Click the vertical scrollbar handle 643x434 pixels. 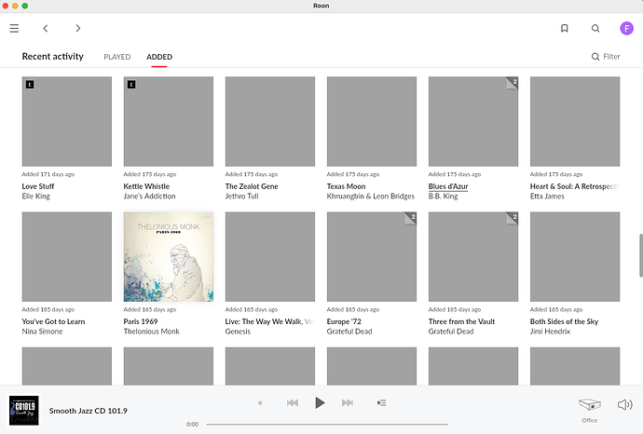coord(641,256)
